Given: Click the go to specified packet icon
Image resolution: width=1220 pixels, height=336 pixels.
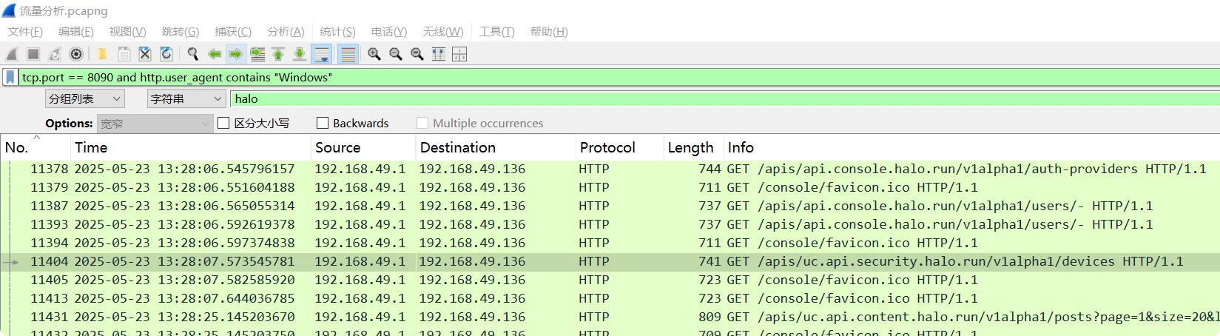Looking at the screenshot, I should tap(257, 54).
